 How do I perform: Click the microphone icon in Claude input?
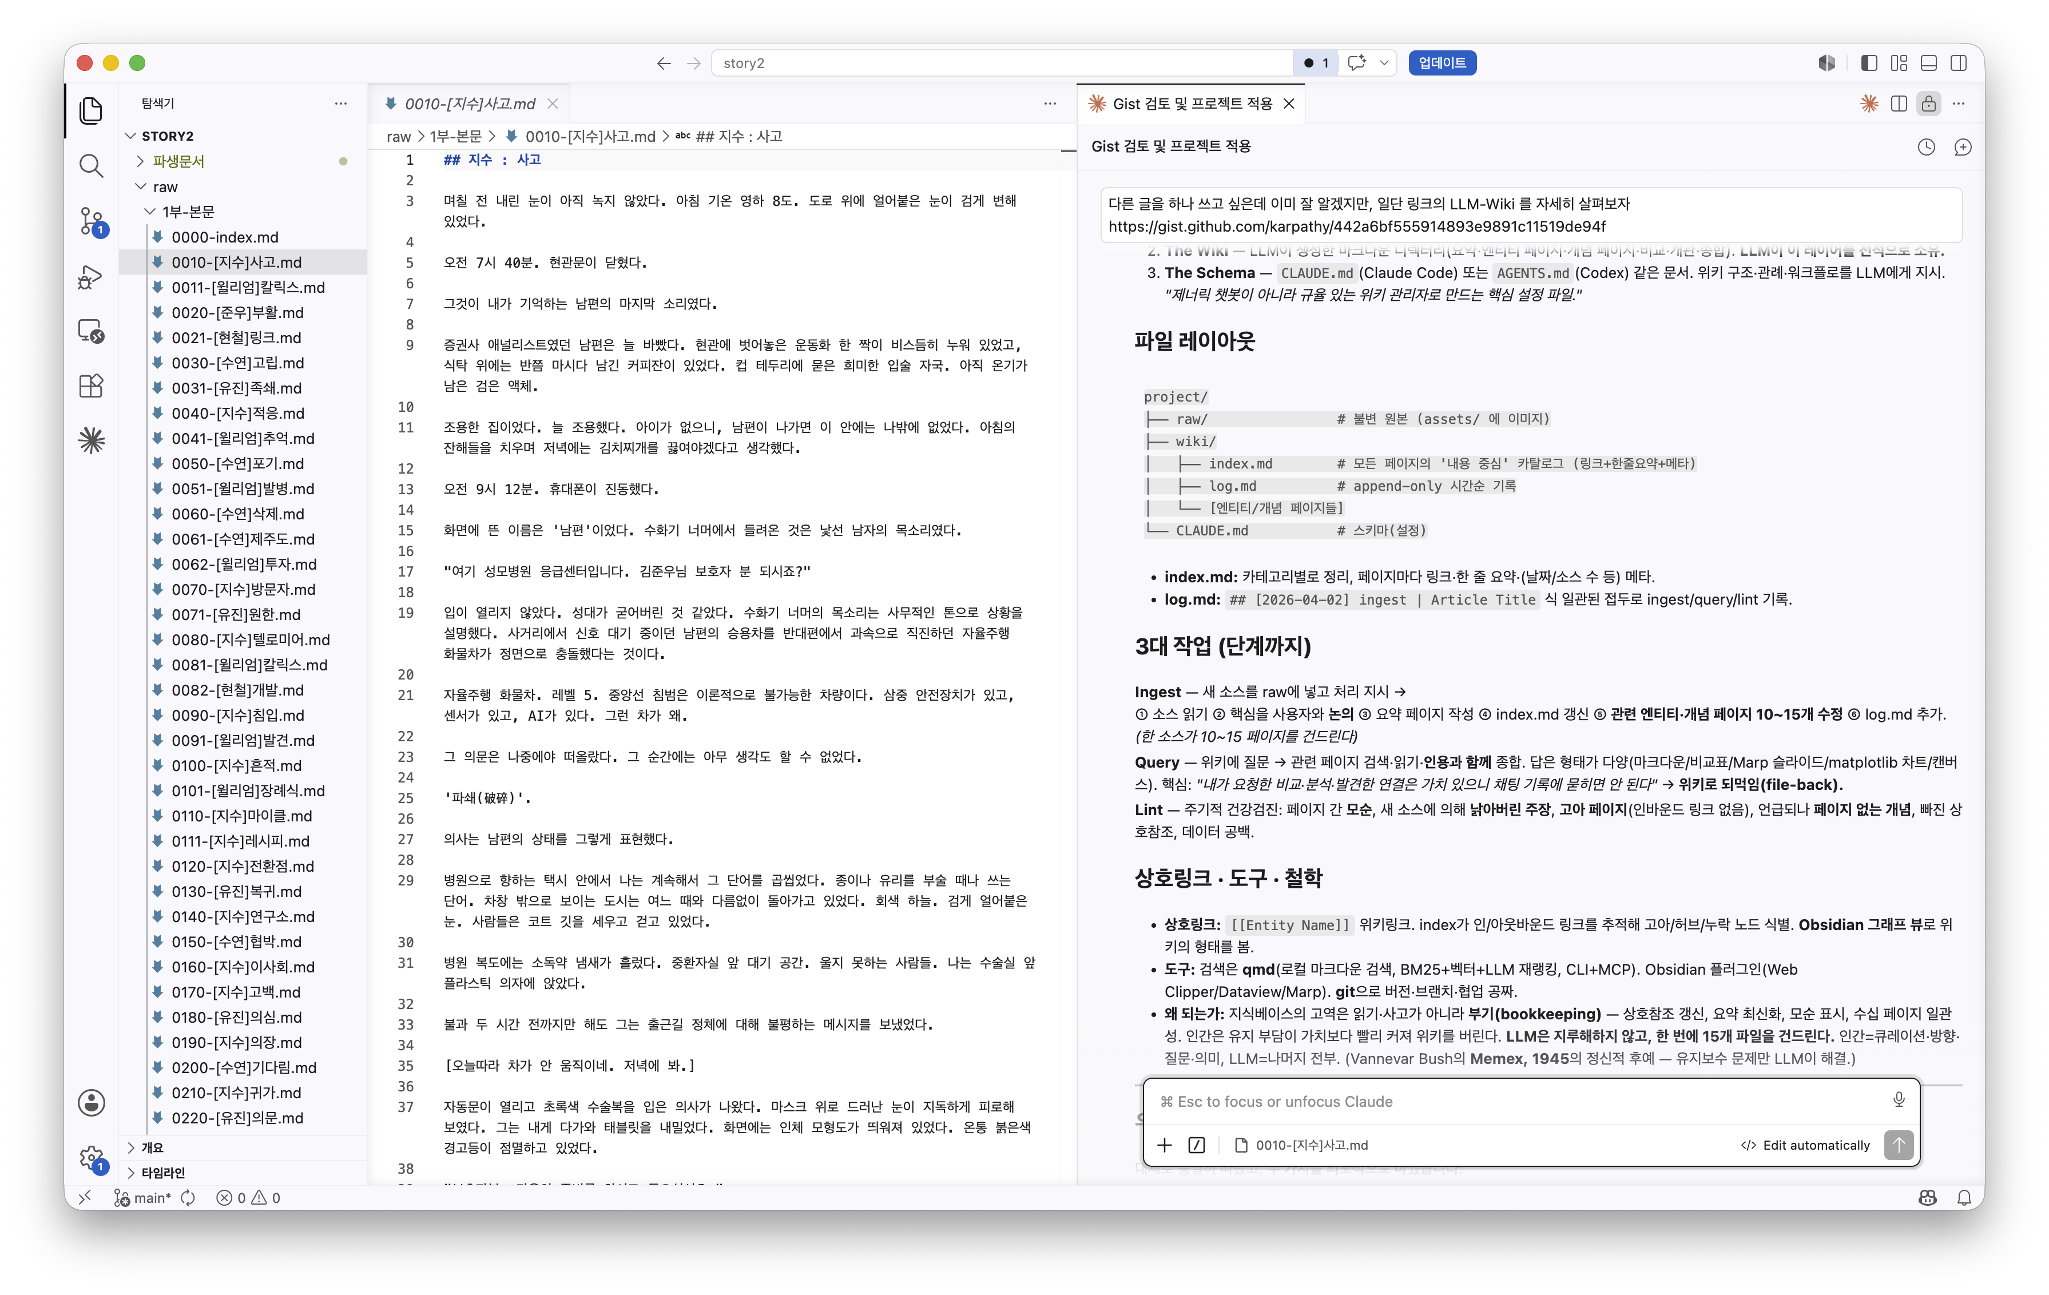pos(1897,1100)
